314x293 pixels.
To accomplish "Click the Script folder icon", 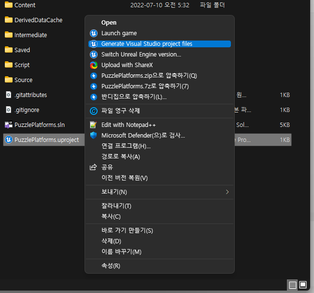I will [9, 65].
